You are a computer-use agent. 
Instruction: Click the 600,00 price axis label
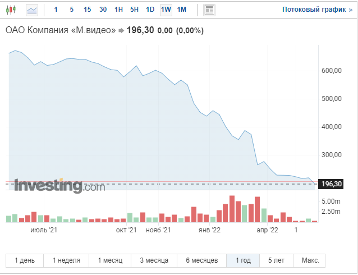332,71
